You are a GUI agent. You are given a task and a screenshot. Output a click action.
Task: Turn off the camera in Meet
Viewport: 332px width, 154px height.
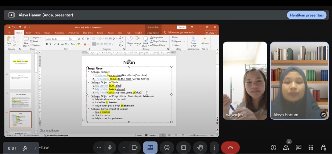(x=134, y=147)
